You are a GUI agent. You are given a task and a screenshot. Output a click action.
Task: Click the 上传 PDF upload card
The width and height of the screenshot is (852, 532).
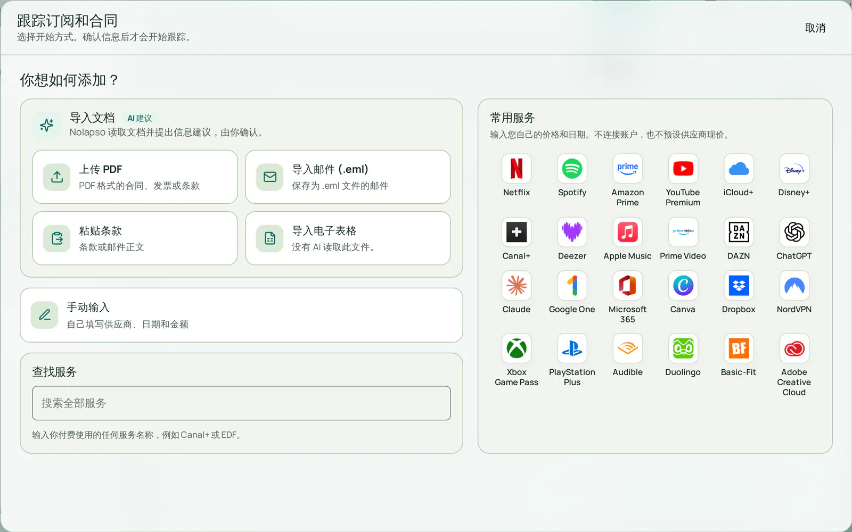(x=135, y=177)
